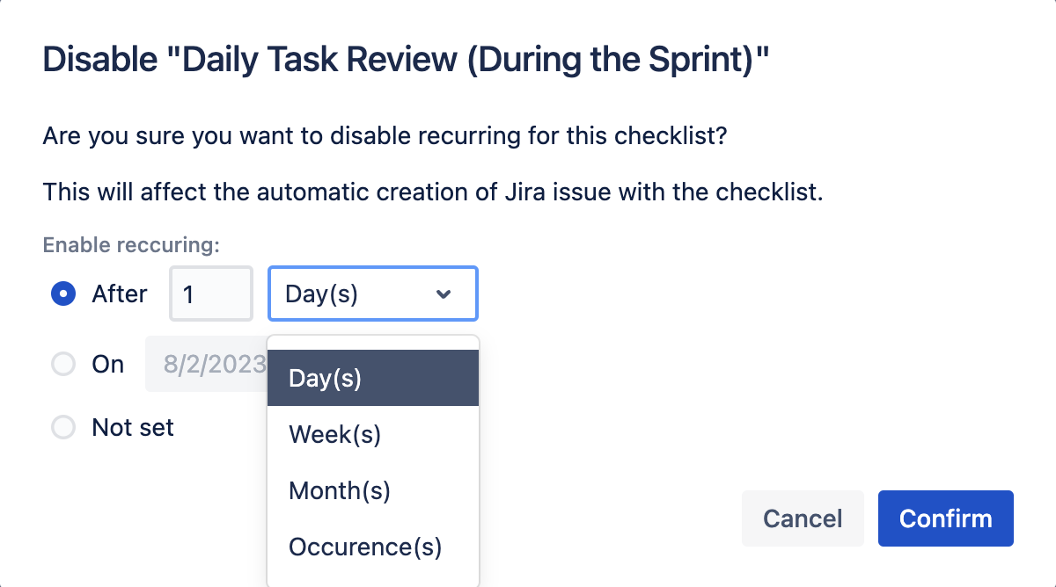Click the "Not set" label text
Image resolution: width=1056 pixels, height=587 pixels.
pos(133,428)
